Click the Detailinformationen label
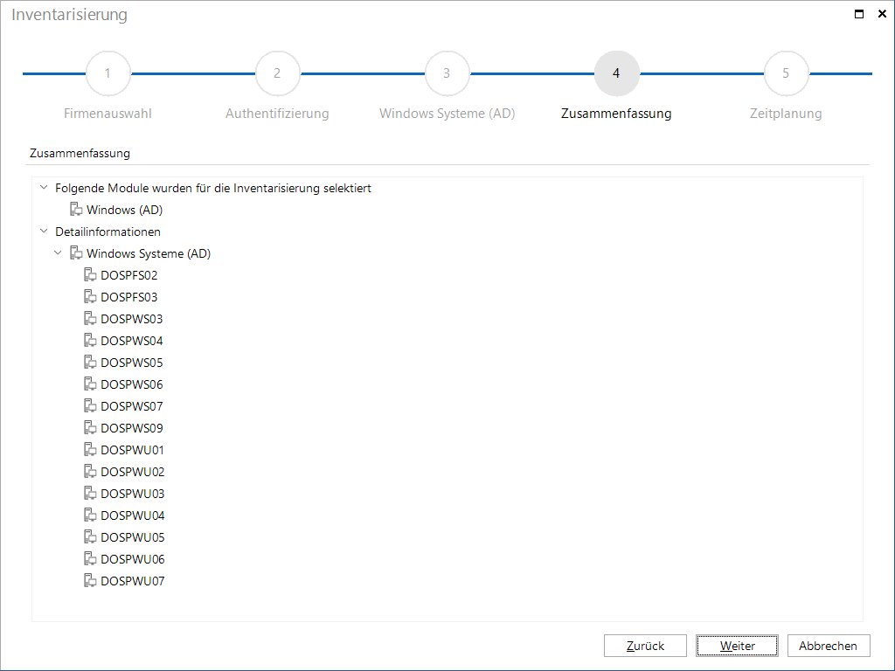895x671 pixels. 108,231
